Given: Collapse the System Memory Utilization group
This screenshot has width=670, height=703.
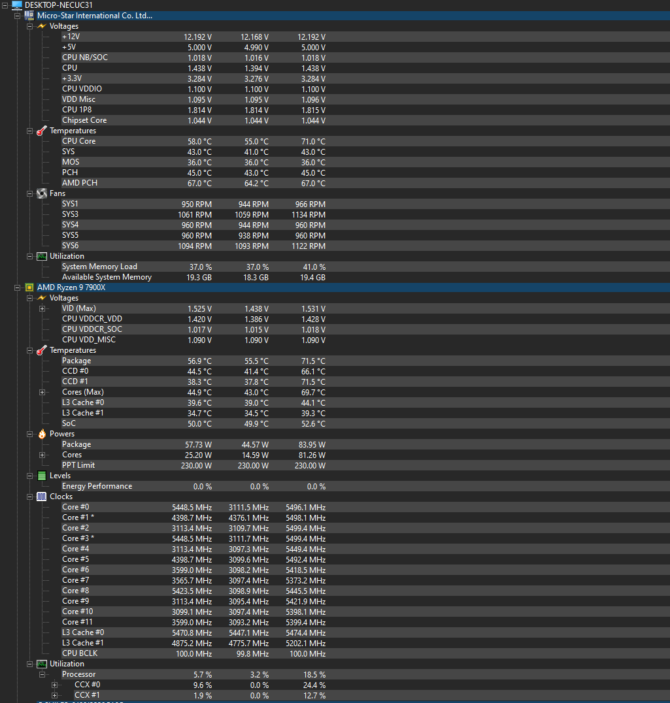Looking at the screenshot, I should (29, 257).
